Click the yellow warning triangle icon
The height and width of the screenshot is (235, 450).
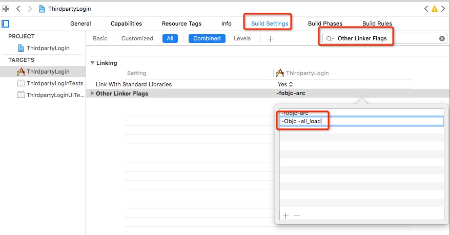[435, 9]
